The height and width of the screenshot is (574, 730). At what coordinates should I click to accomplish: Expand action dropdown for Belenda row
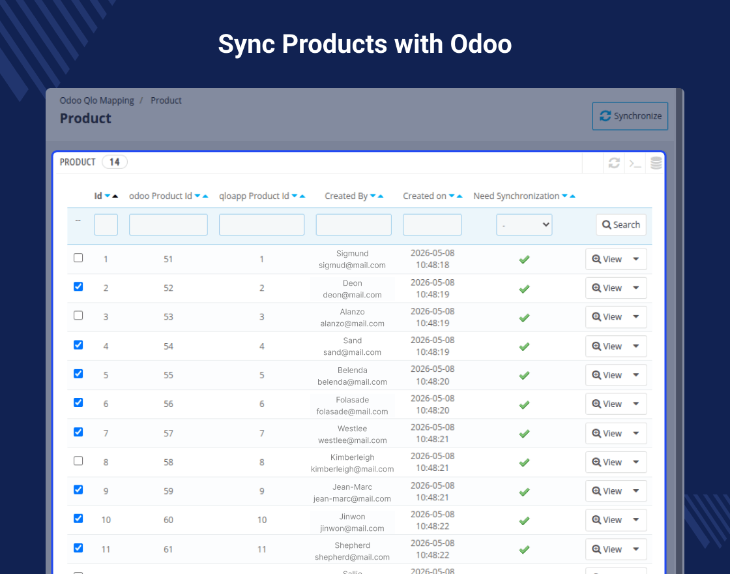[636, 375]
